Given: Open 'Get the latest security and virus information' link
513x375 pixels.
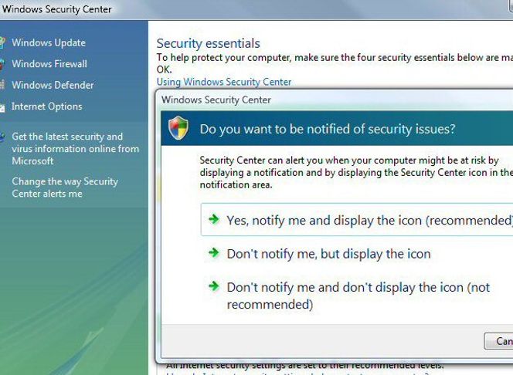Looking at the screenshot, I should click(x=75, y=149).
